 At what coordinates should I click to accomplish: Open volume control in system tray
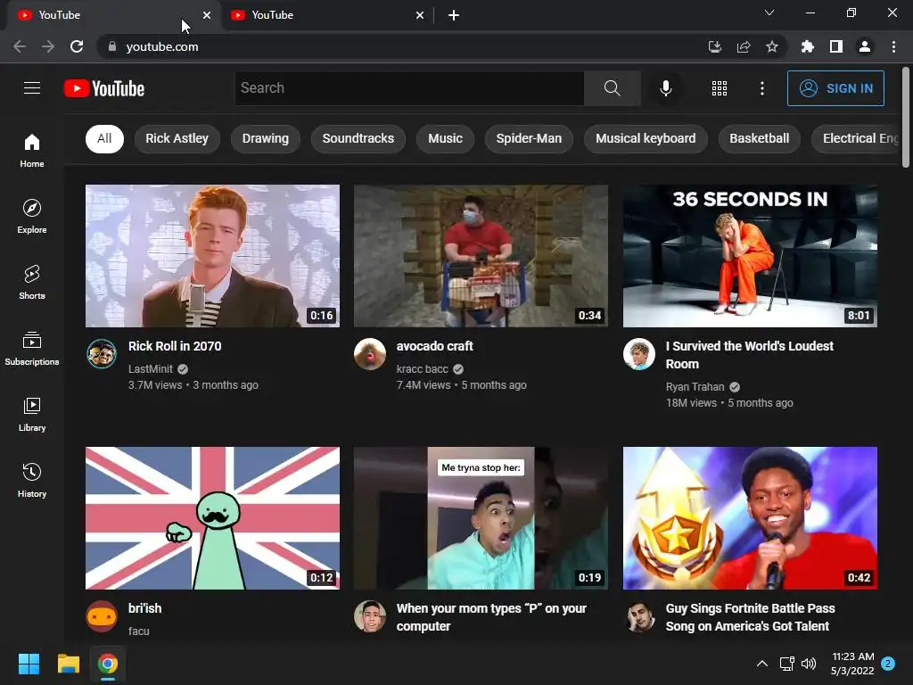pos(809,664)
